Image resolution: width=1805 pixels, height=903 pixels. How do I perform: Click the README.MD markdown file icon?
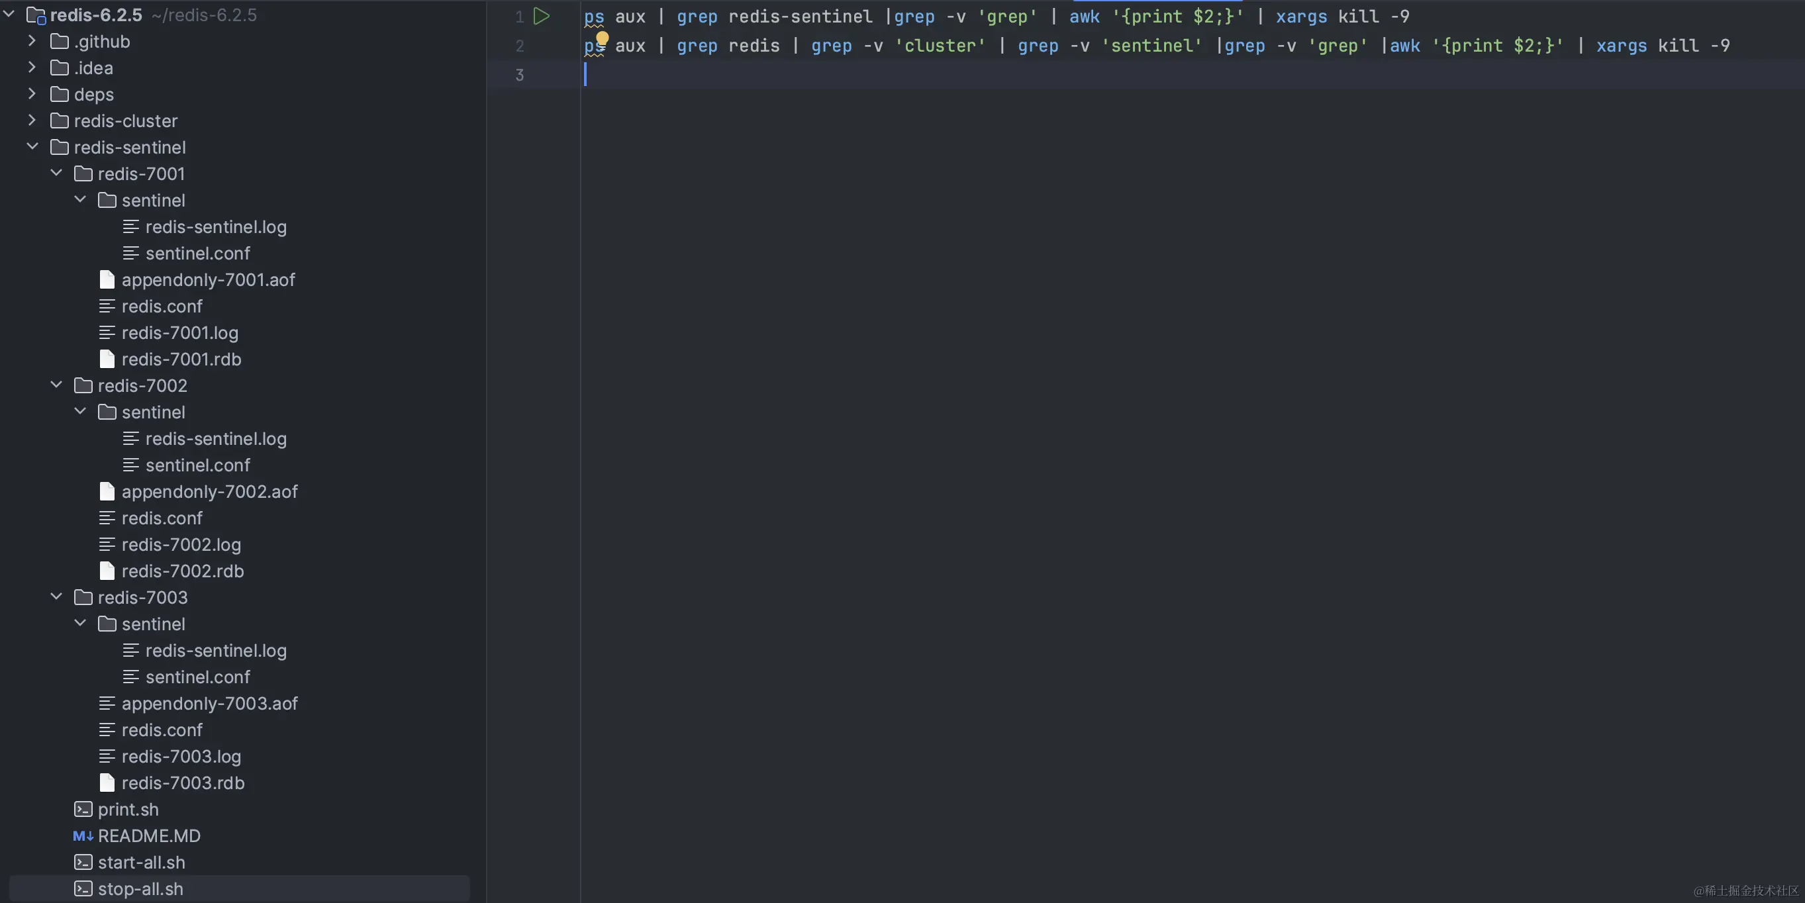[83, 835]
